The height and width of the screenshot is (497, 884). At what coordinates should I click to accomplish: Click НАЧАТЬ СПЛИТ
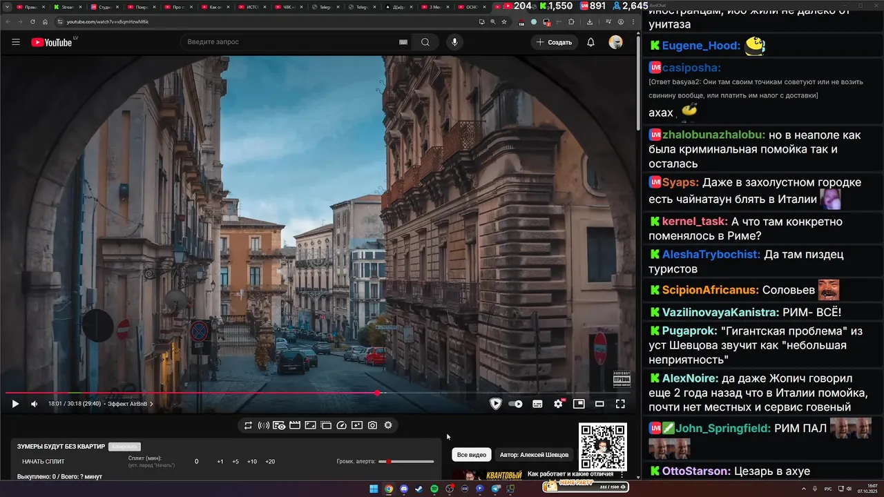[44, 461]
